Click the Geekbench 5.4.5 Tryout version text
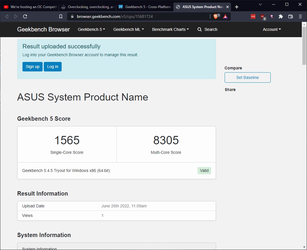307x250 pixels. 66,171
